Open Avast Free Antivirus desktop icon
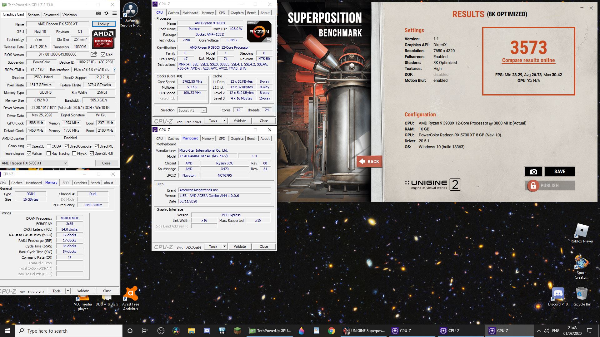This screenshot has width=600, height=337. tap(131, 299)
